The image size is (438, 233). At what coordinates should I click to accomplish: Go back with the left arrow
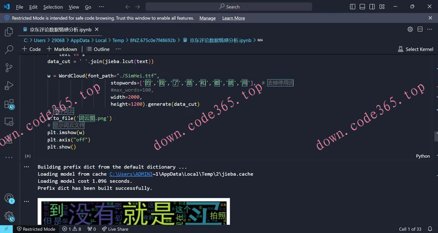tap(128, 7)
